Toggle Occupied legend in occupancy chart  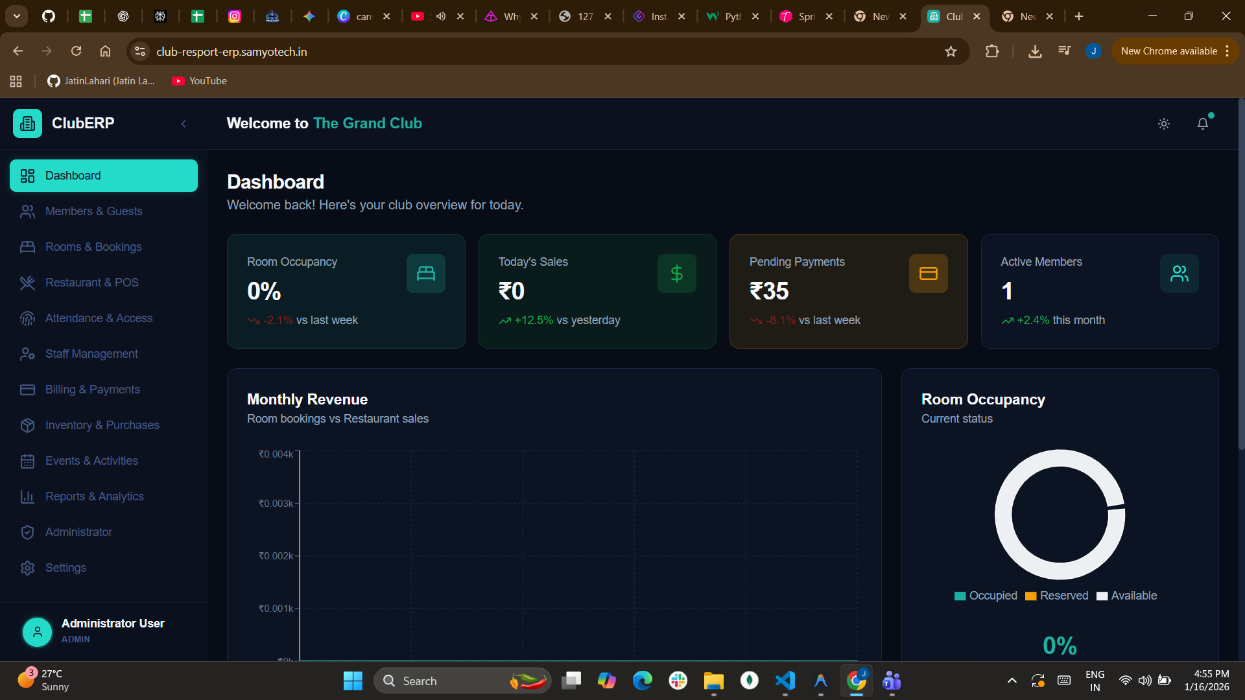click(986, 596)
